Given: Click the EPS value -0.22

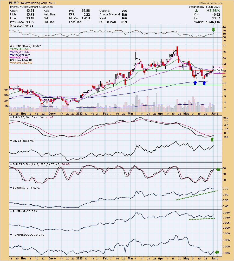Looking at the screenshot, I should point(86,14).
